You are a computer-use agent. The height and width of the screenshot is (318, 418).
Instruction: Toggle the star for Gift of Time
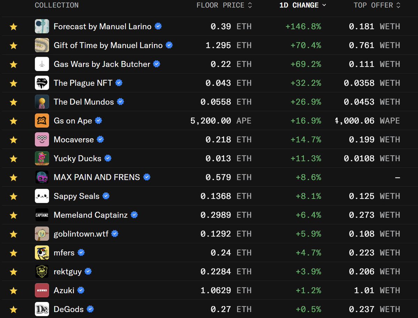(14, 45)
